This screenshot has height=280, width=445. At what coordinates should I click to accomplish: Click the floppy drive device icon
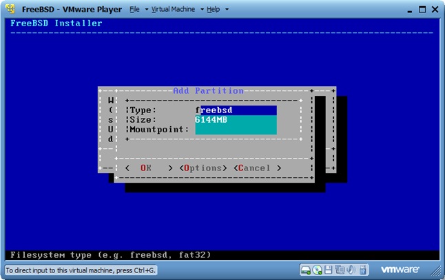[328, 270]
